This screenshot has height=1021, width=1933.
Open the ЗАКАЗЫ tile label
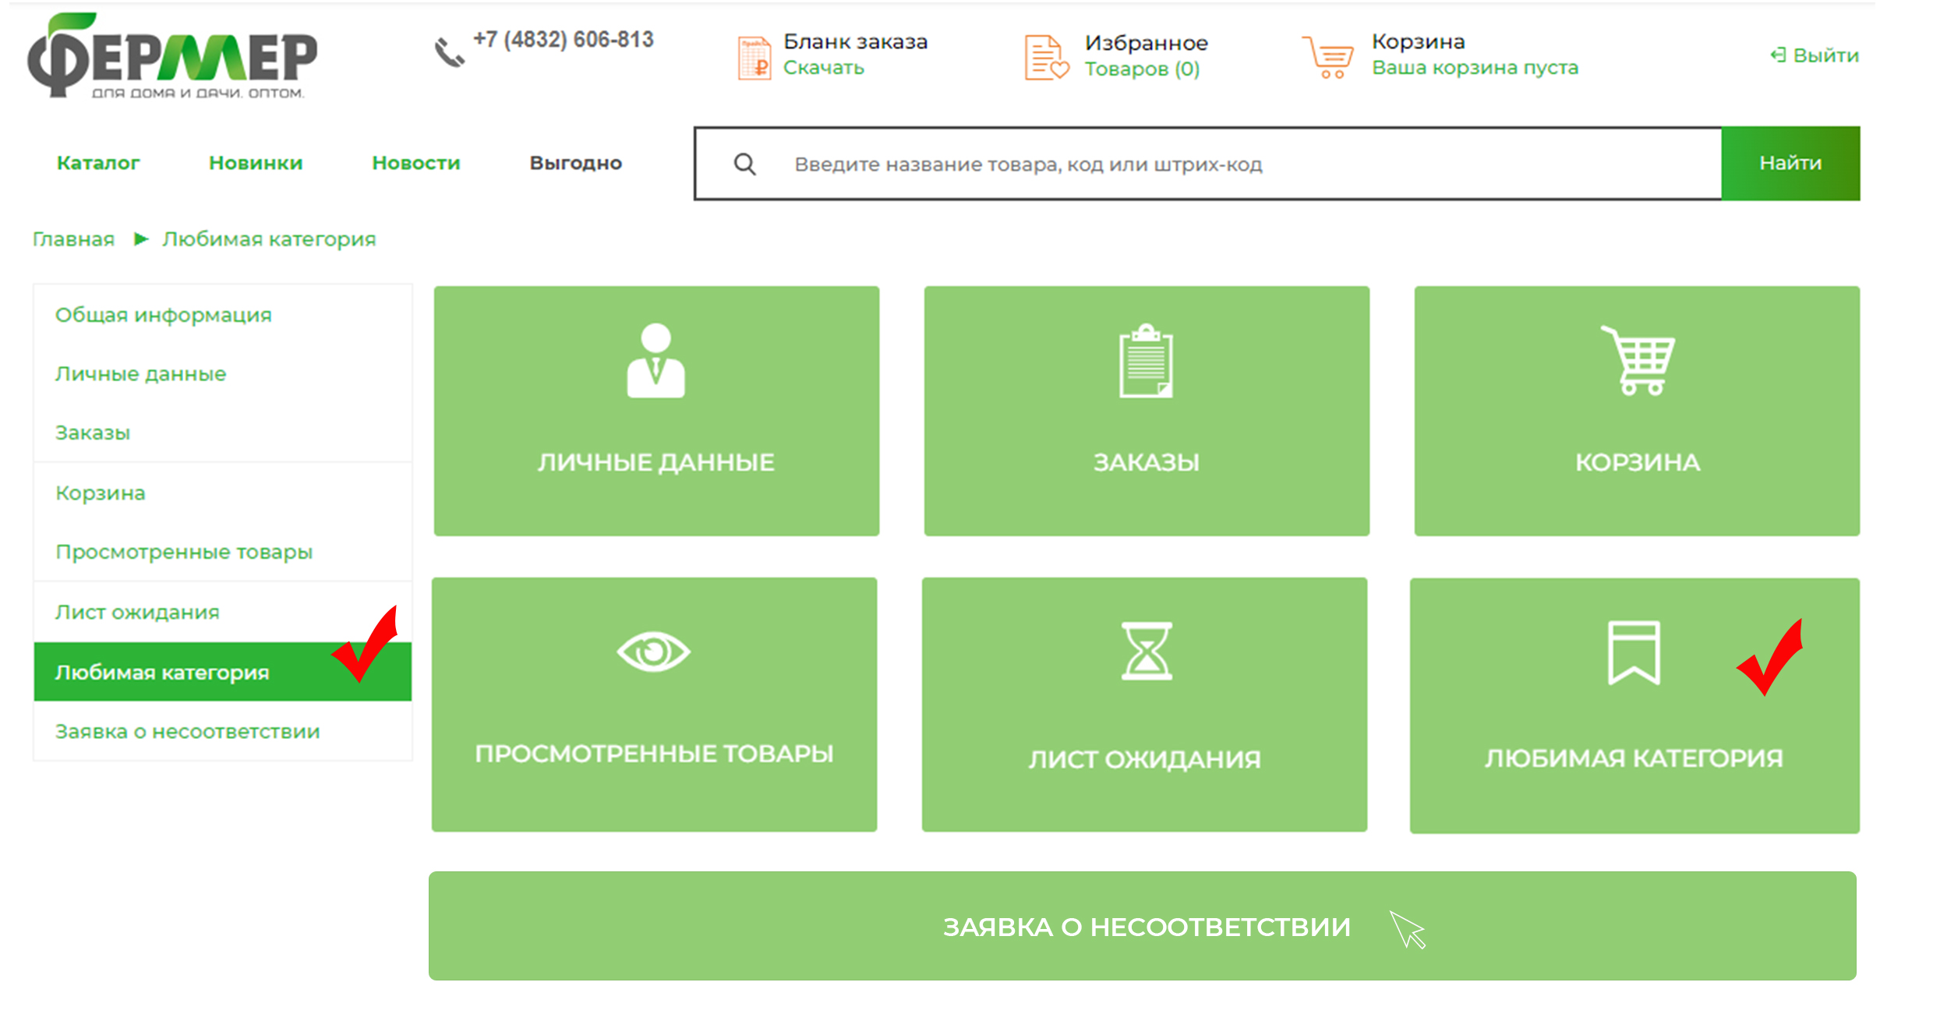coord(1146,462)
